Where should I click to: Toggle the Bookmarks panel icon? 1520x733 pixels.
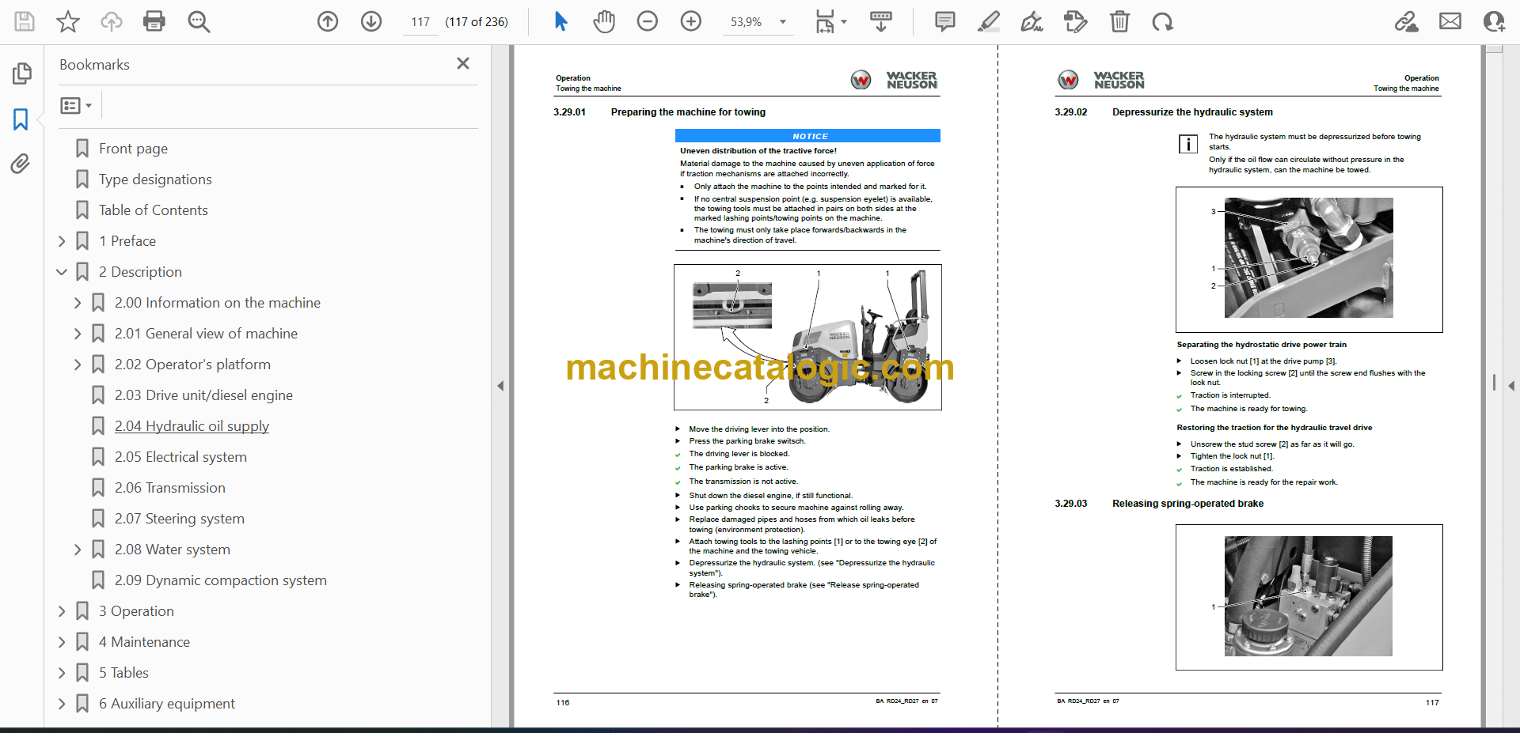coord(21,119)
